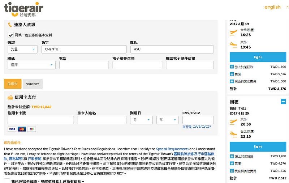Image resolution: width=289 pixels, height=183 pixels.
Task: Select expiry month 月 dropdown
Action: point(141,120)
